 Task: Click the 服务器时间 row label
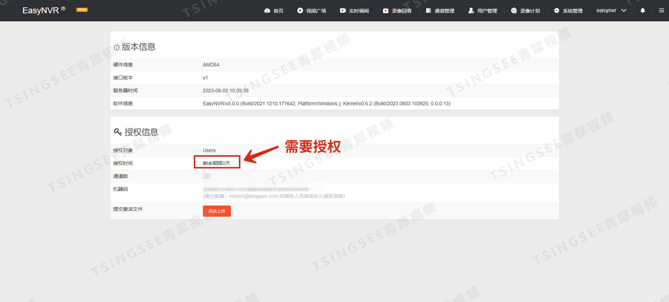click(x=125, y=91)
